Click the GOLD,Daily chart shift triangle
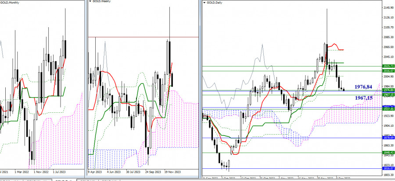 pos(204,2)
